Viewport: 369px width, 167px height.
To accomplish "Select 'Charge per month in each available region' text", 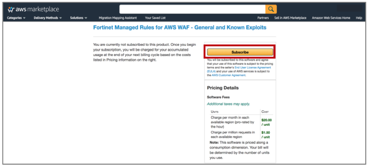I will (232, 122).
